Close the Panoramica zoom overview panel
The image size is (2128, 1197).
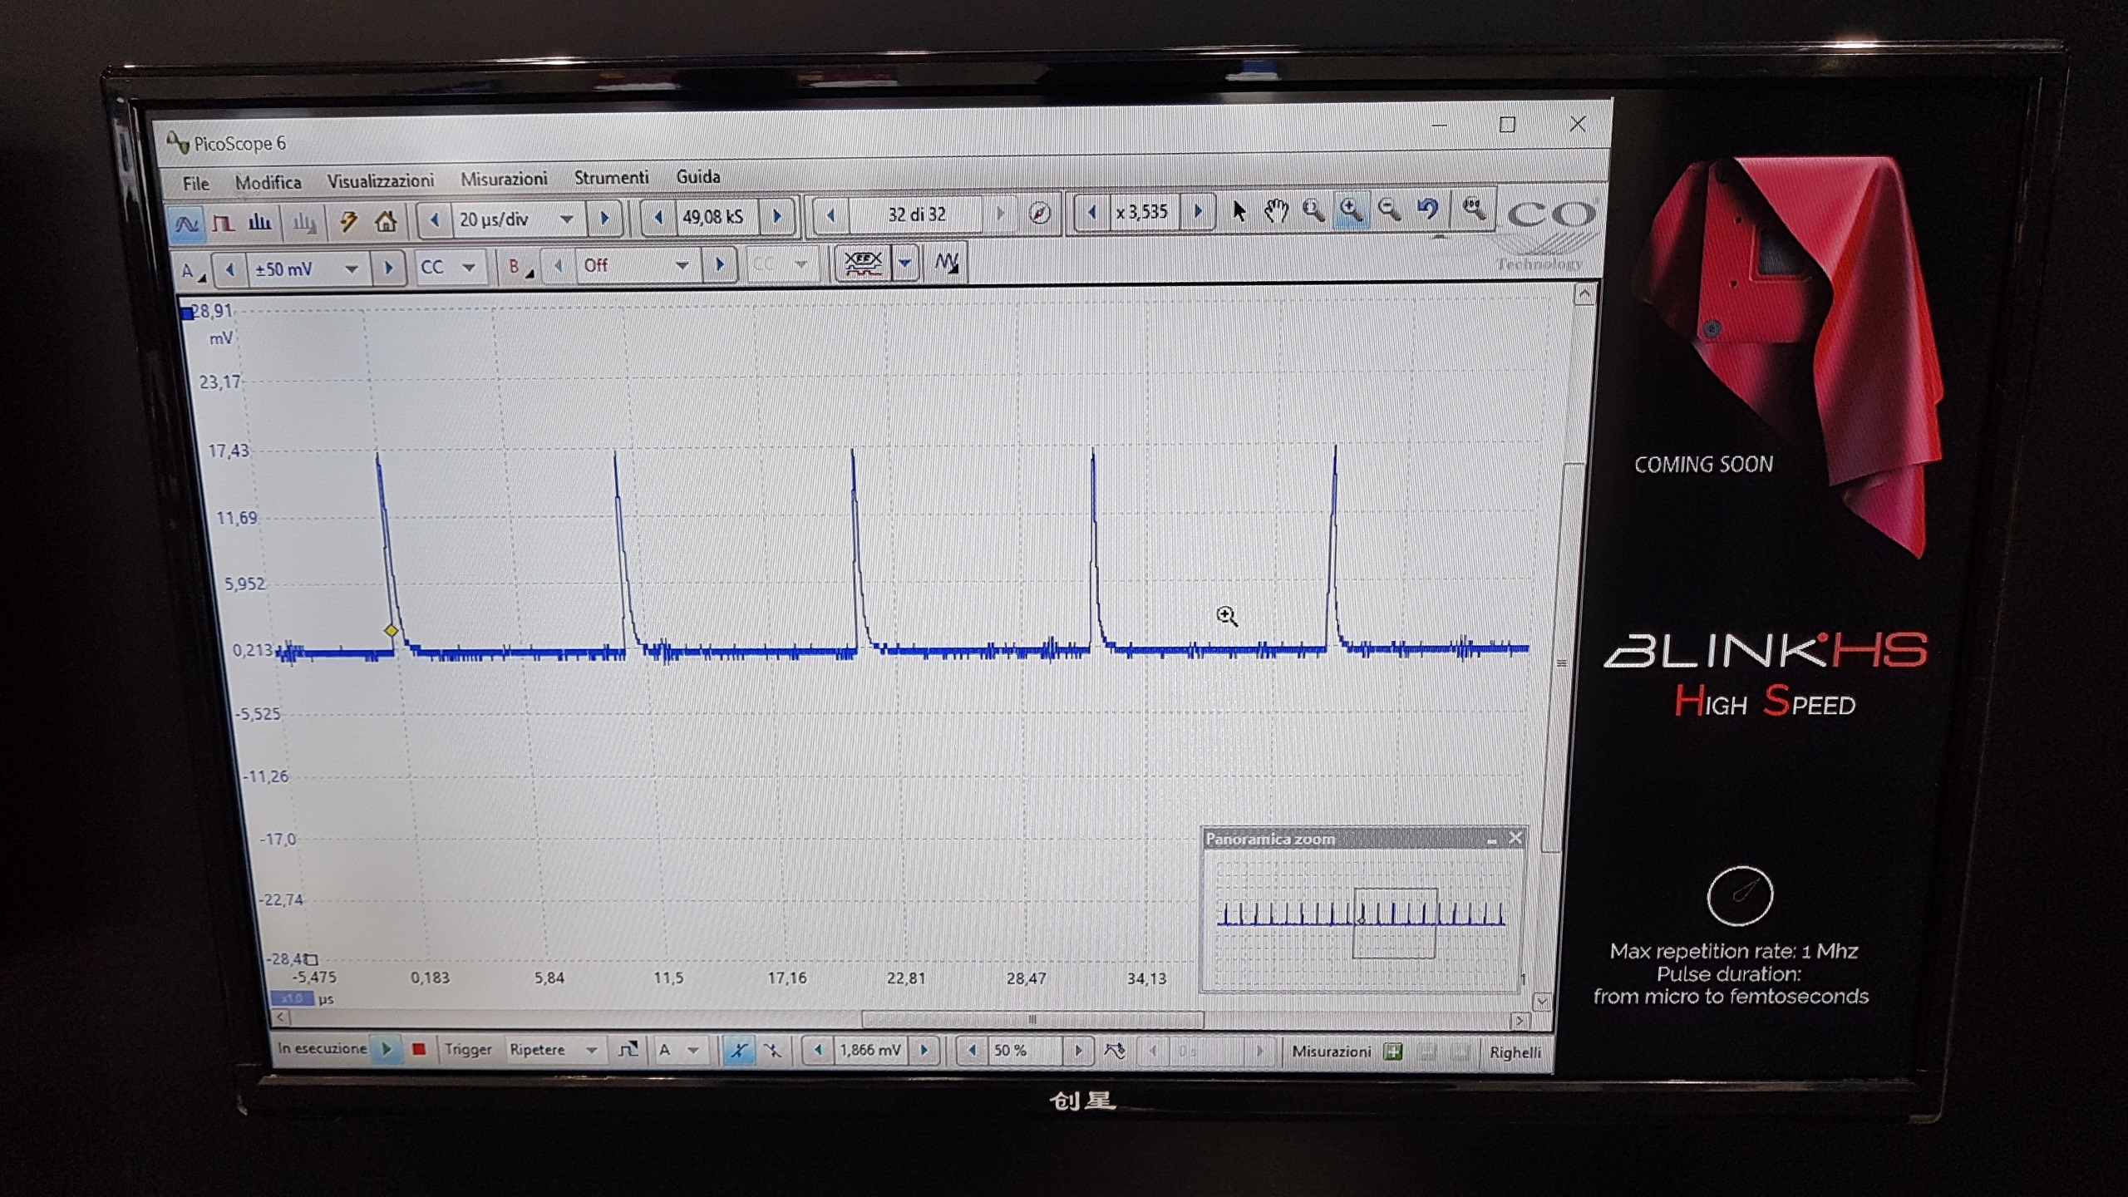pos(1515,838)
